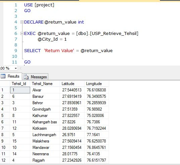Collapse the DECLARE statement block
Screen dimensions: 180x165
pos(22,22)
